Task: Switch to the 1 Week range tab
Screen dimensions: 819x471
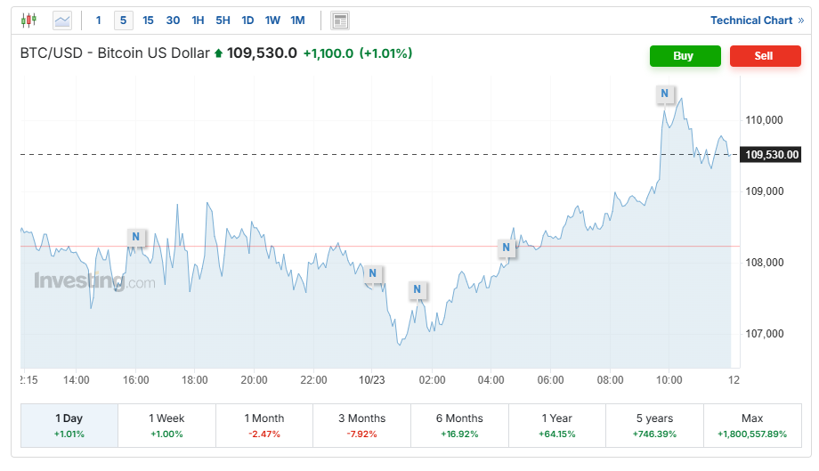Action: [x=166, y=426]
